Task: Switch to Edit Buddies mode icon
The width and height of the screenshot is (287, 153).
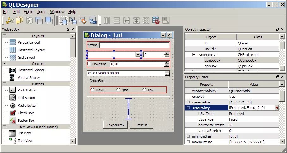Action: (x=83, y=20)
